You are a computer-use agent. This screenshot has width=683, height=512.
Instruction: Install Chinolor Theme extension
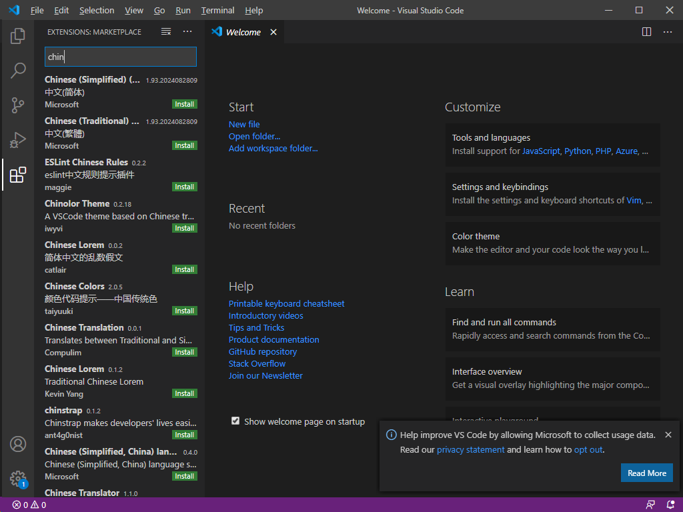point(185,228)
